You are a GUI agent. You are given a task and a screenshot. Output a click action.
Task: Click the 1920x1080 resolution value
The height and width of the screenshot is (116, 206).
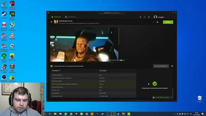[103, 93]
